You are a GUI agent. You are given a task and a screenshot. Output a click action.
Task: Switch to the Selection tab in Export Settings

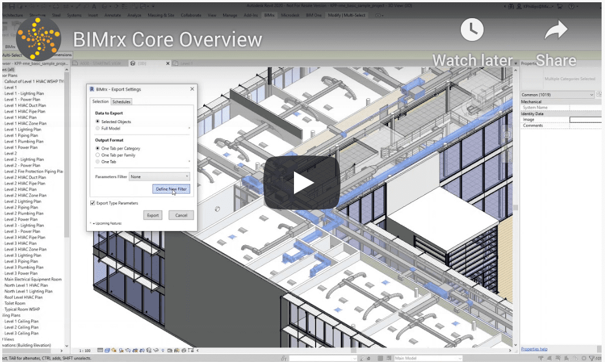coord(100,102)
